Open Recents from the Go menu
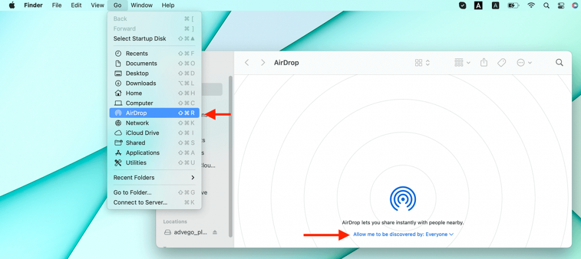 154,53
